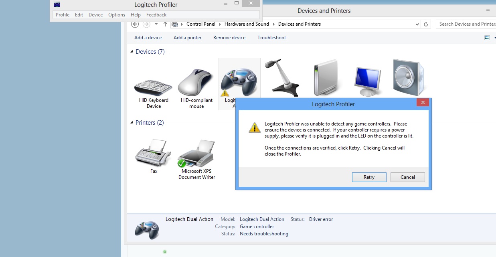Open the Help menu

pyautogui.click(x=136, y=15)
